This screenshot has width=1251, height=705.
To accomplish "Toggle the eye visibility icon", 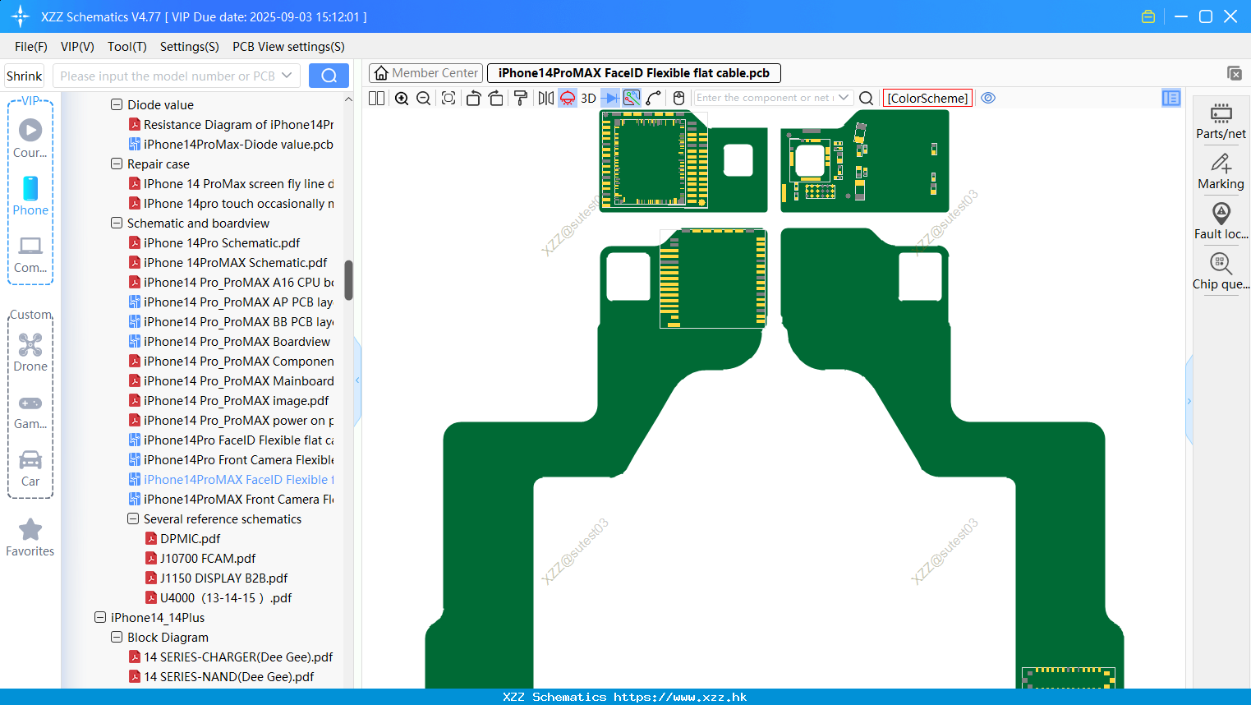I will pos(988,98).
